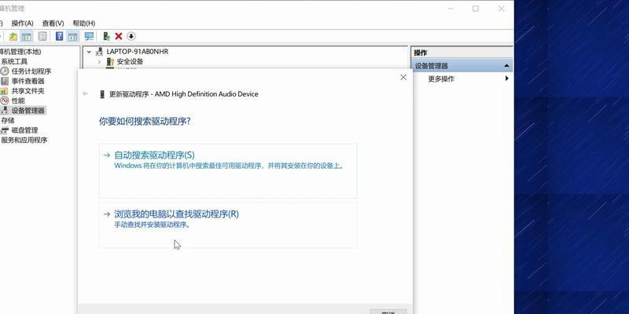Select 任务计划程序 in the left tree
The image size is (629, 314).
pyautogui.click(x=31, y=71)
